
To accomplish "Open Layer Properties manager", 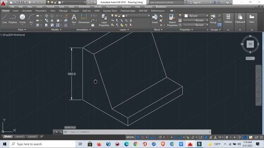I will tap(104, 20).
